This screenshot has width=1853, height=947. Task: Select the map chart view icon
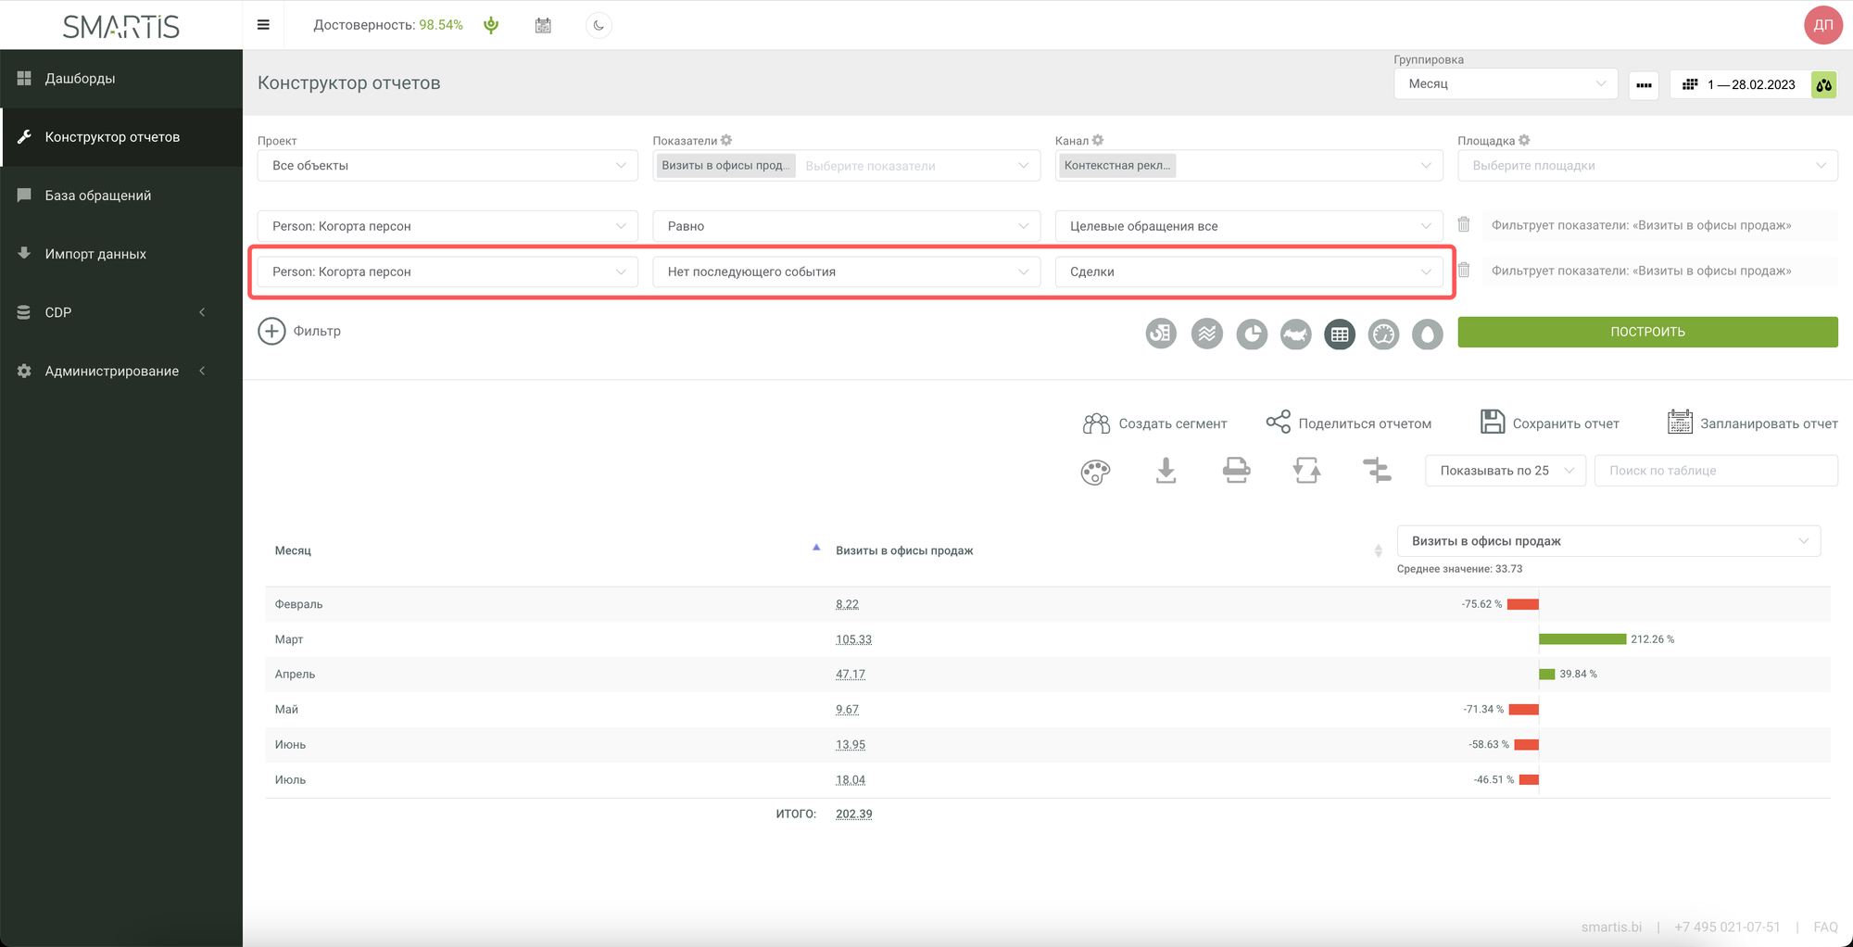pyautogui.click(x=1295, y=334)
